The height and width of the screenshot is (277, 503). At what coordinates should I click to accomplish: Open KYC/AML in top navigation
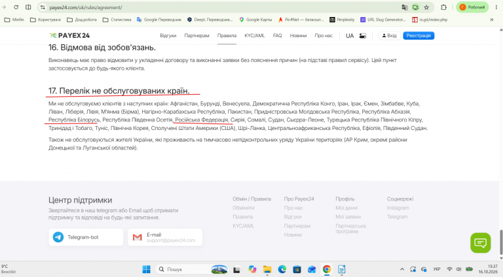tap(255, 35)
